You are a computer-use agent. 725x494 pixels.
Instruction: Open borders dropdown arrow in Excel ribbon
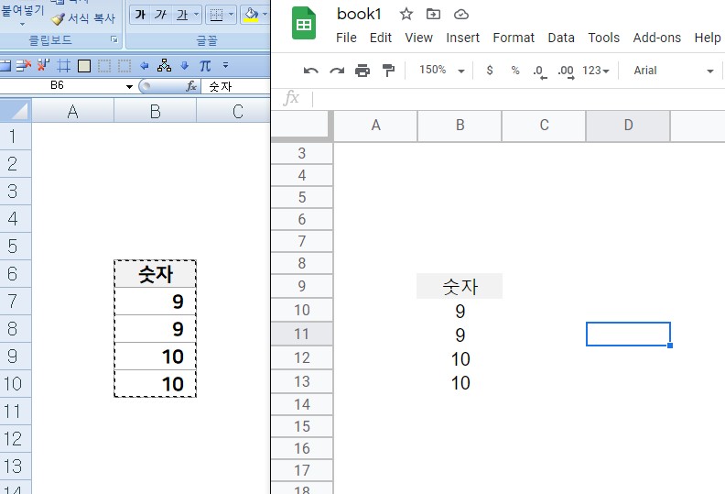tap(232, 15)
